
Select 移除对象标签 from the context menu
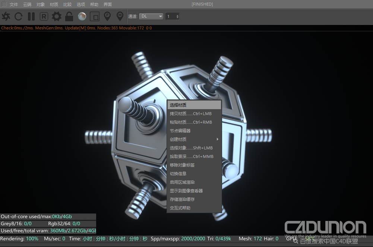tap(194, 165)
